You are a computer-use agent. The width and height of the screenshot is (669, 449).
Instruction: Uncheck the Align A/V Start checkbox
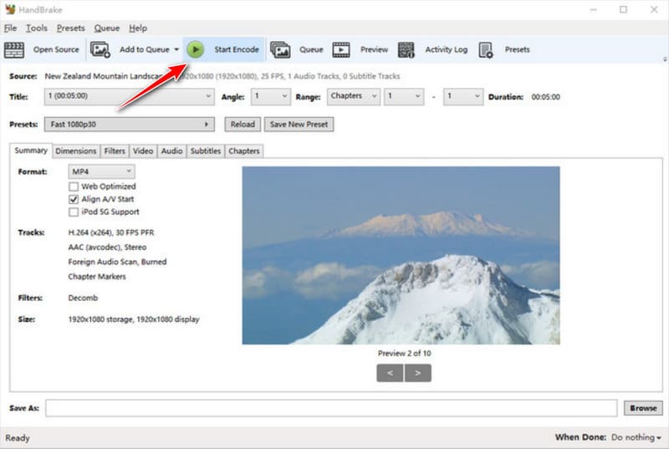tap(74, 200)
